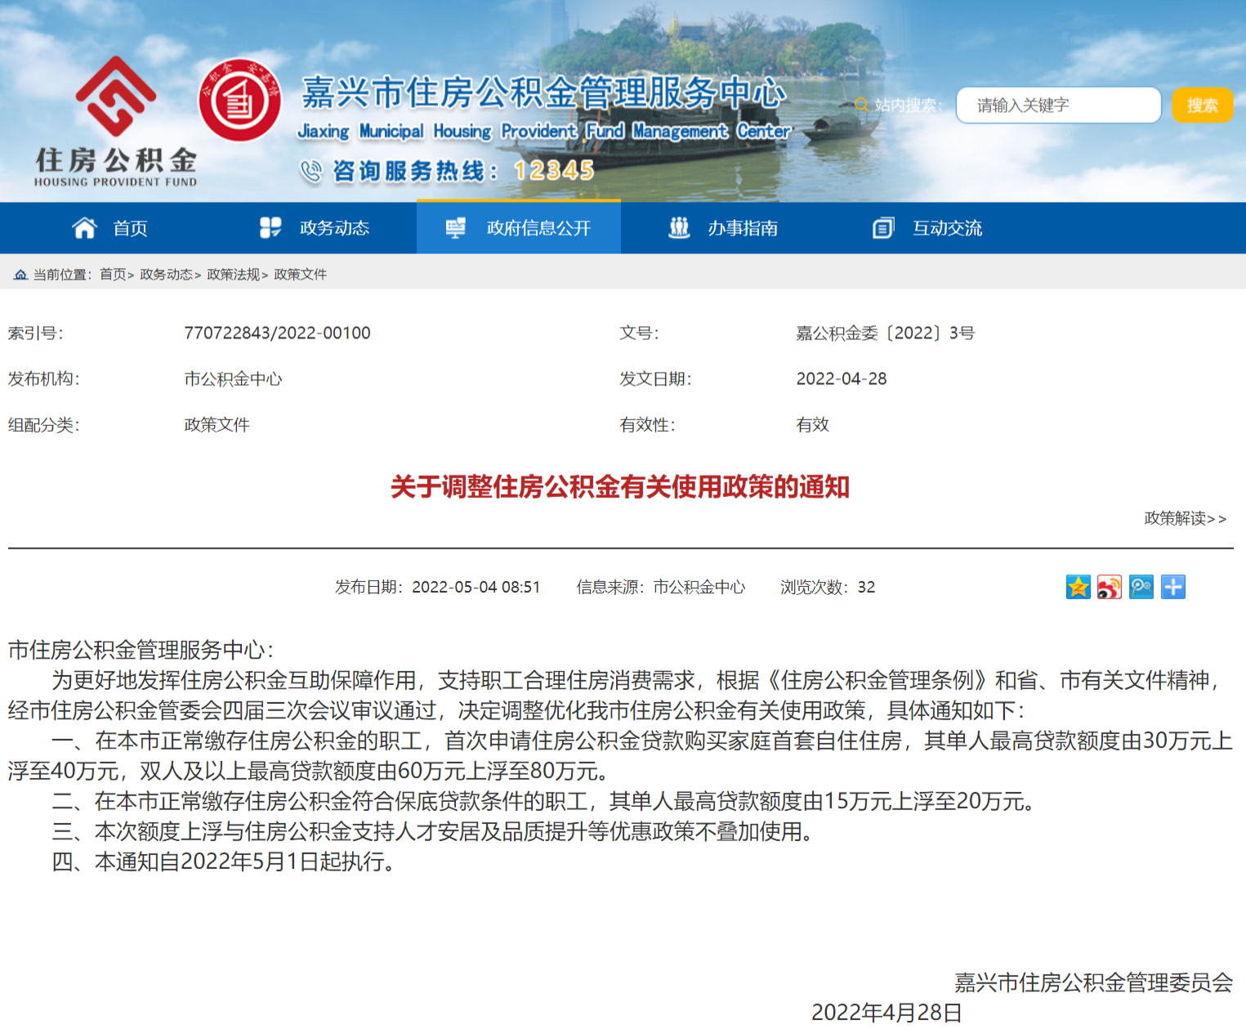
Task: Click the red housing provident fund logo
Action: [115, 96]
